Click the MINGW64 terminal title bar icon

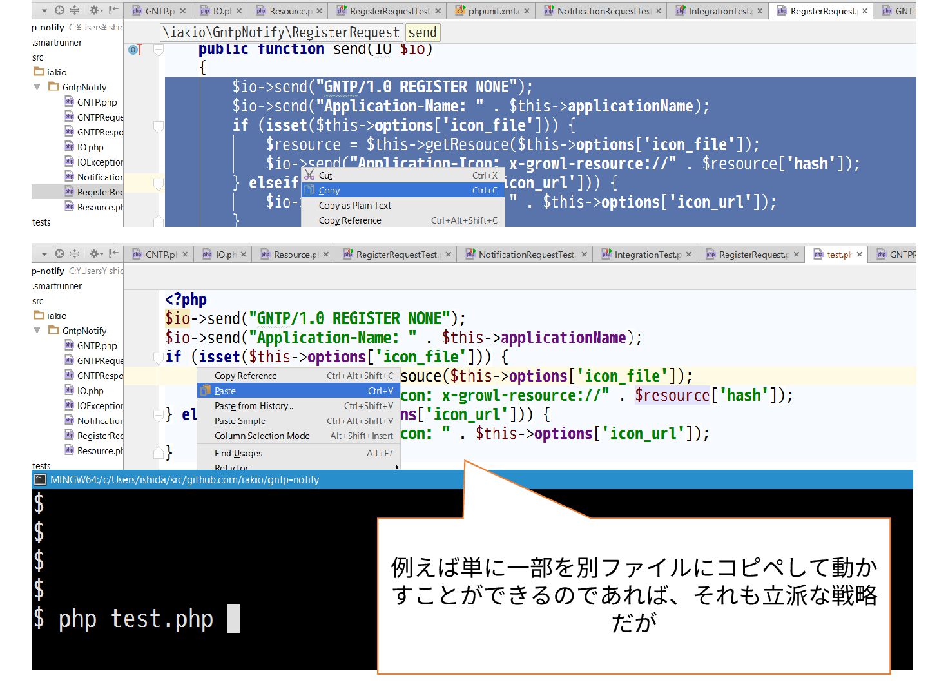40,479
